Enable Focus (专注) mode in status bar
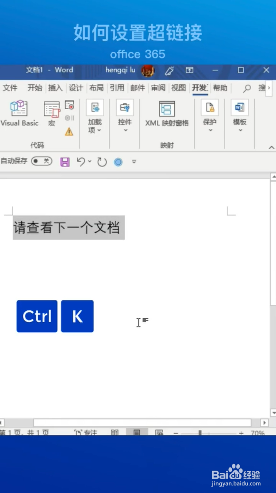 point(86,433)
